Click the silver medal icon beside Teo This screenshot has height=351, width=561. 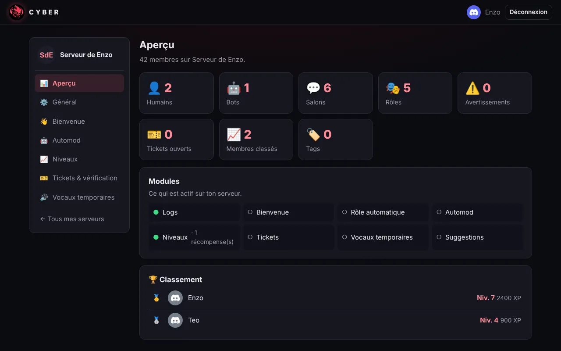point(156,320)
